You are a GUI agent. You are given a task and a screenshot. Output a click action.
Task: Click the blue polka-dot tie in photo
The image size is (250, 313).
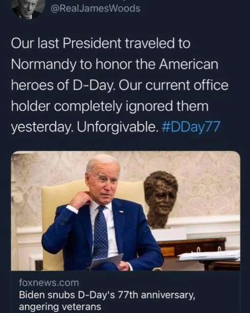(x=100, y=232)
